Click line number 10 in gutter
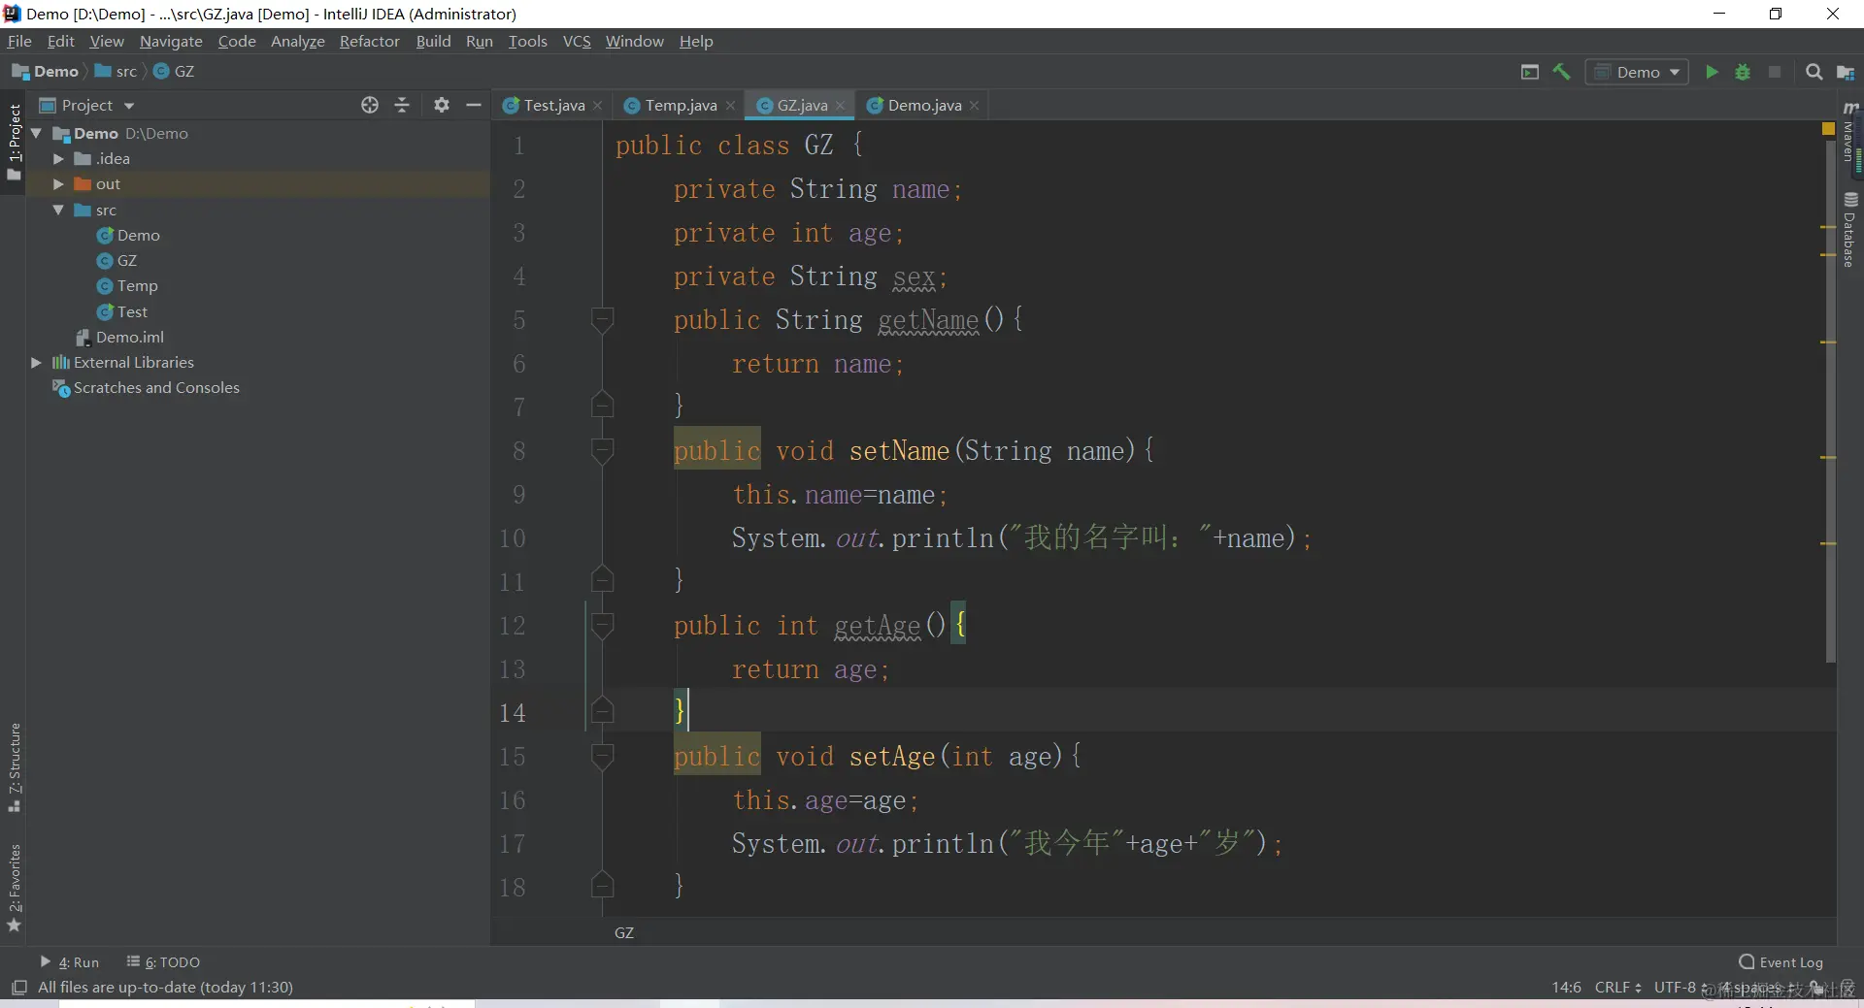1864x1008 pixels. click(513, 538)
